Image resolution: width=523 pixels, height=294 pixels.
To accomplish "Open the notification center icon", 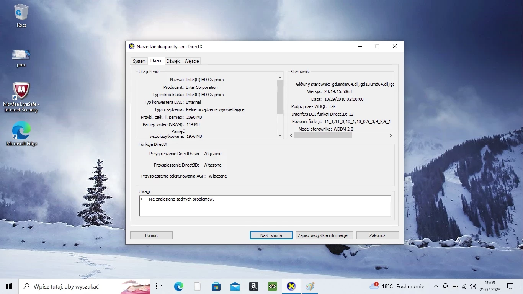I will [510, 286].
